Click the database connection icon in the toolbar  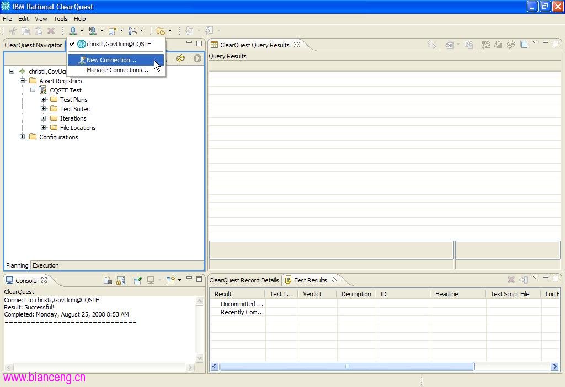(x=73, y=31)
